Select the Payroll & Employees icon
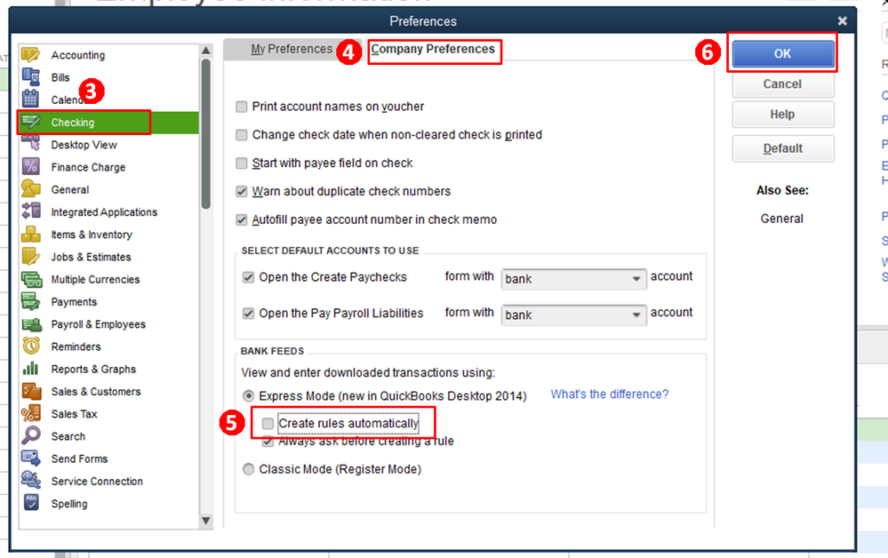 30,323
